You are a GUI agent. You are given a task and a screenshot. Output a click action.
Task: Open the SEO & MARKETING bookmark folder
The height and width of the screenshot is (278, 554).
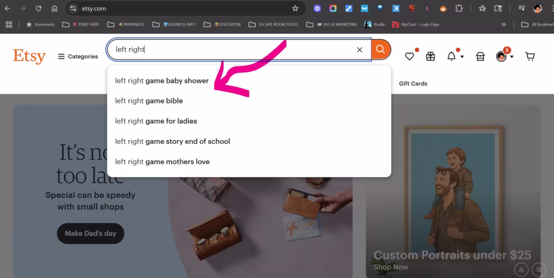pos(332,24)
